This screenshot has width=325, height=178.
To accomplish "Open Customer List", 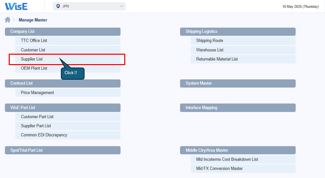I will [x=33, y=50].
